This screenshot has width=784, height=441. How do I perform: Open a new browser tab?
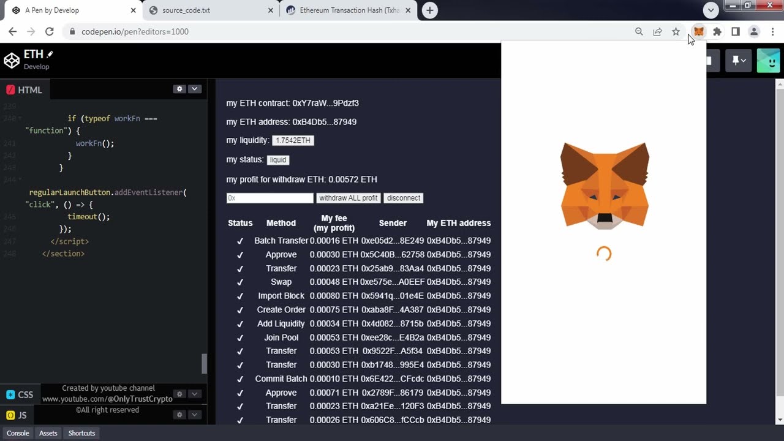[430, 10]
